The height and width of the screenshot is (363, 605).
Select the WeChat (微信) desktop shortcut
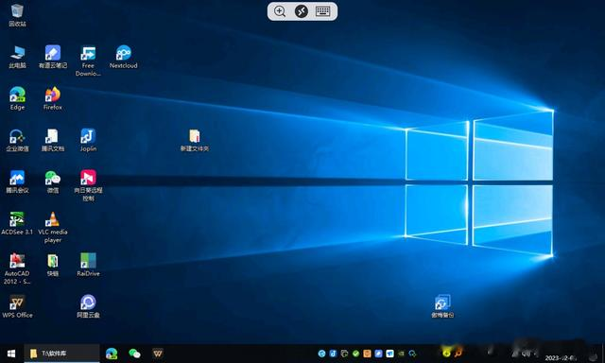pyautogui.click(x=53, y=181)
